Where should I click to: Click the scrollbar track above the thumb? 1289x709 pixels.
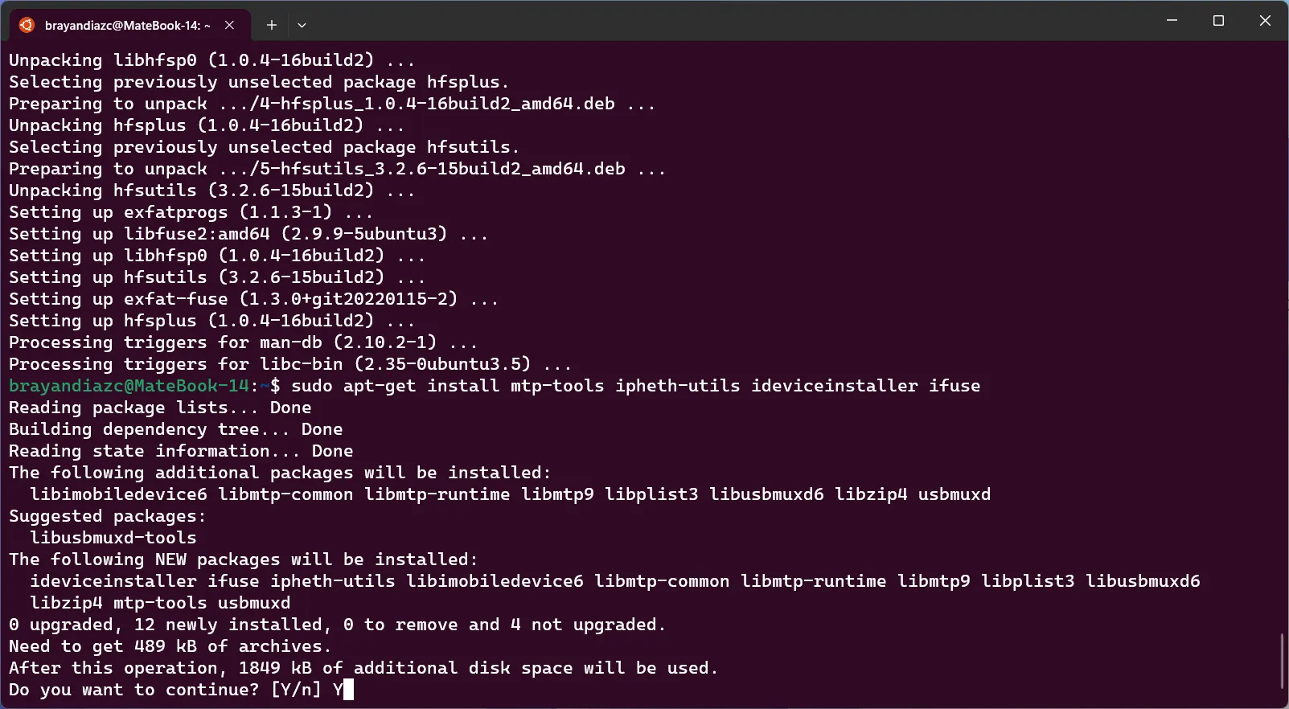coord(1283,338)
